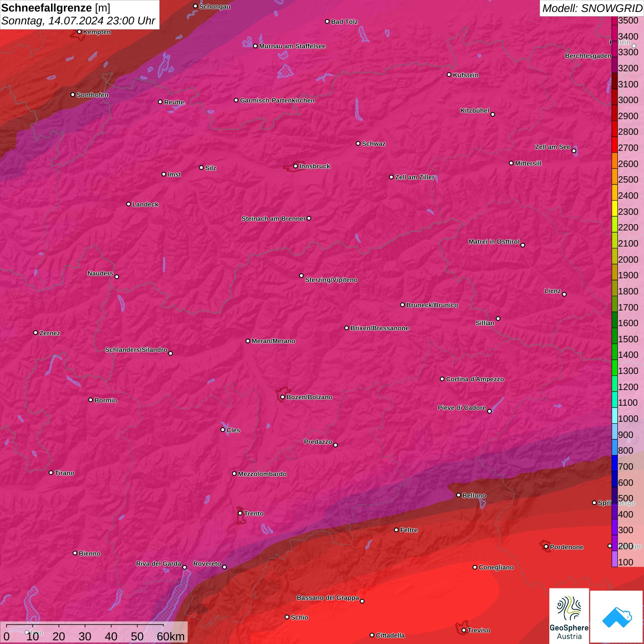Click the 3200 legend value
644x644 pixels.
(x=628, y=68)
